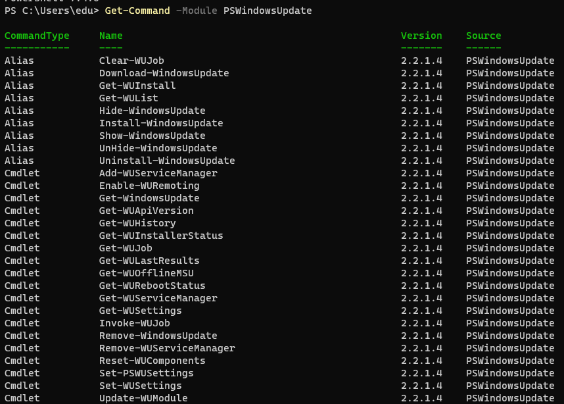This screenshot has width=564, height=404.
Task: Select Get-WUOfflineMSU cmdlet name
Action: (x=147, y=273)
